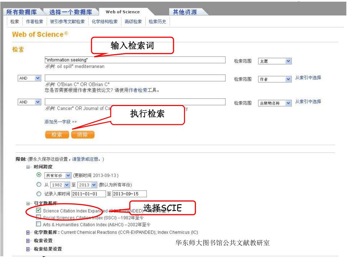This screenshot has height=260, width=347.
Task: Select the 从 year range radio button
Action: tap(39, 185)
